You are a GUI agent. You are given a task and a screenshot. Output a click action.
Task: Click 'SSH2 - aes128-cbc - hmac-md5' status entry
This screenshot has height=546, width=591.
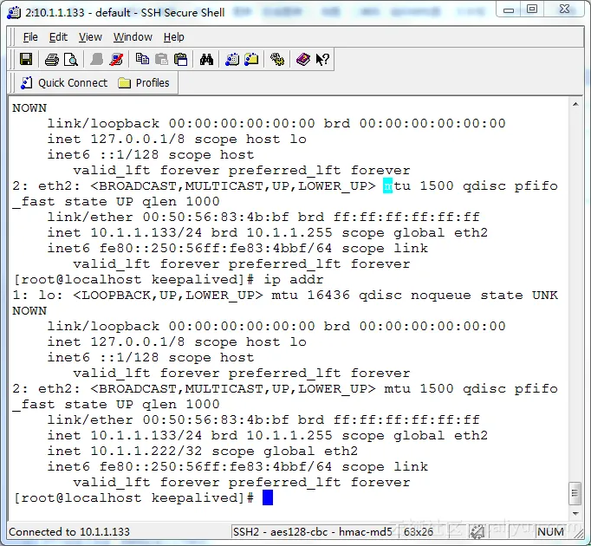point(313,531)
